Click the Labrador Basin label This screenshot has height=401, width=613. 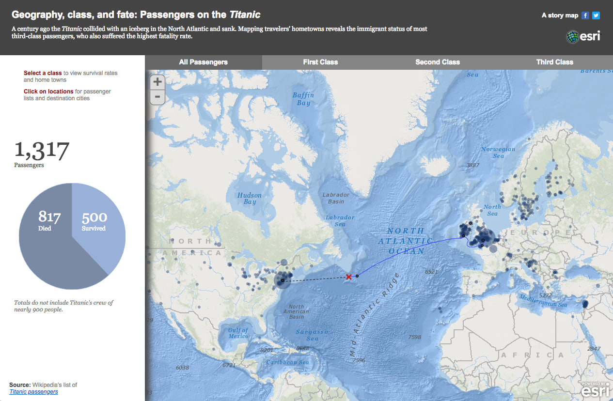point(336,198)
